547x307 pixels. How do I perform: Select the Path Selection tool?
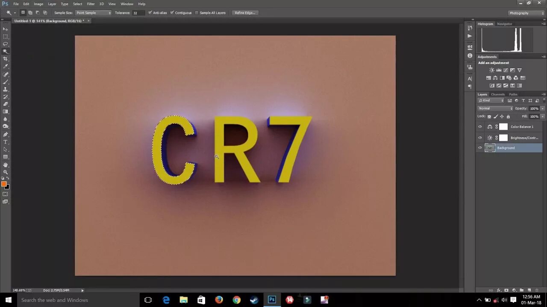click(x=6, y=150)
